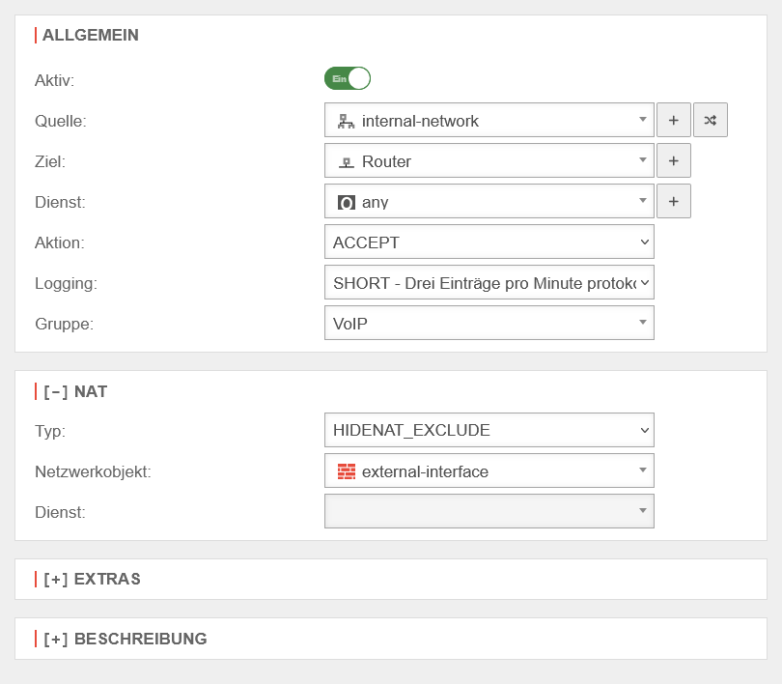The width and height of the screenshot is (782, 684).
Task: Click the swap source and destination icon
Action: point(710,121)
